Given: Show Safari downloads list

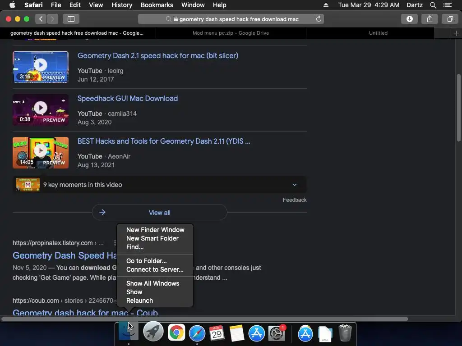Looking at the screenshot, I should 409,19.
